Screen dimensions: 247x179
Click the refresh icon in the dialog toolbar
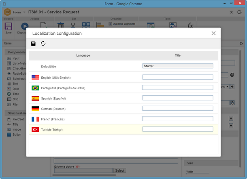[43, 44]
